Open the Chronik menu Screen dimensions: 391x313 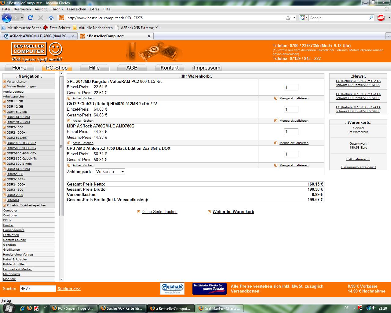click(x=57, y=9)
